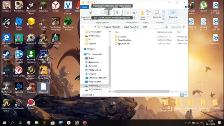This screenshot has width=224, height=126.
Task: Click the delete X ribbon button
Action: [x=134, y=13]
